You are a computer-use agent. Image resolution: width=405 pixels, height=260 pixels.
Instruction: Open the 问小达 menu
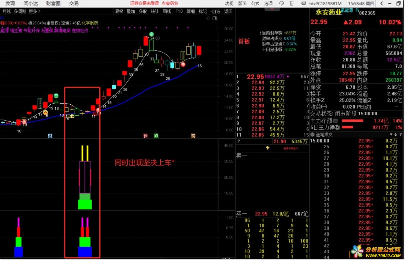click(x=31, y=3)
